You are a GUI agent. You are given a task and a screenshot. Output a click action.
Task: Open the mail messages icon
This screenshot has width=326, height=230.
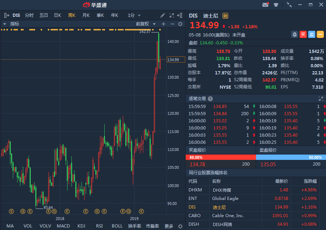tap(266, 5)
